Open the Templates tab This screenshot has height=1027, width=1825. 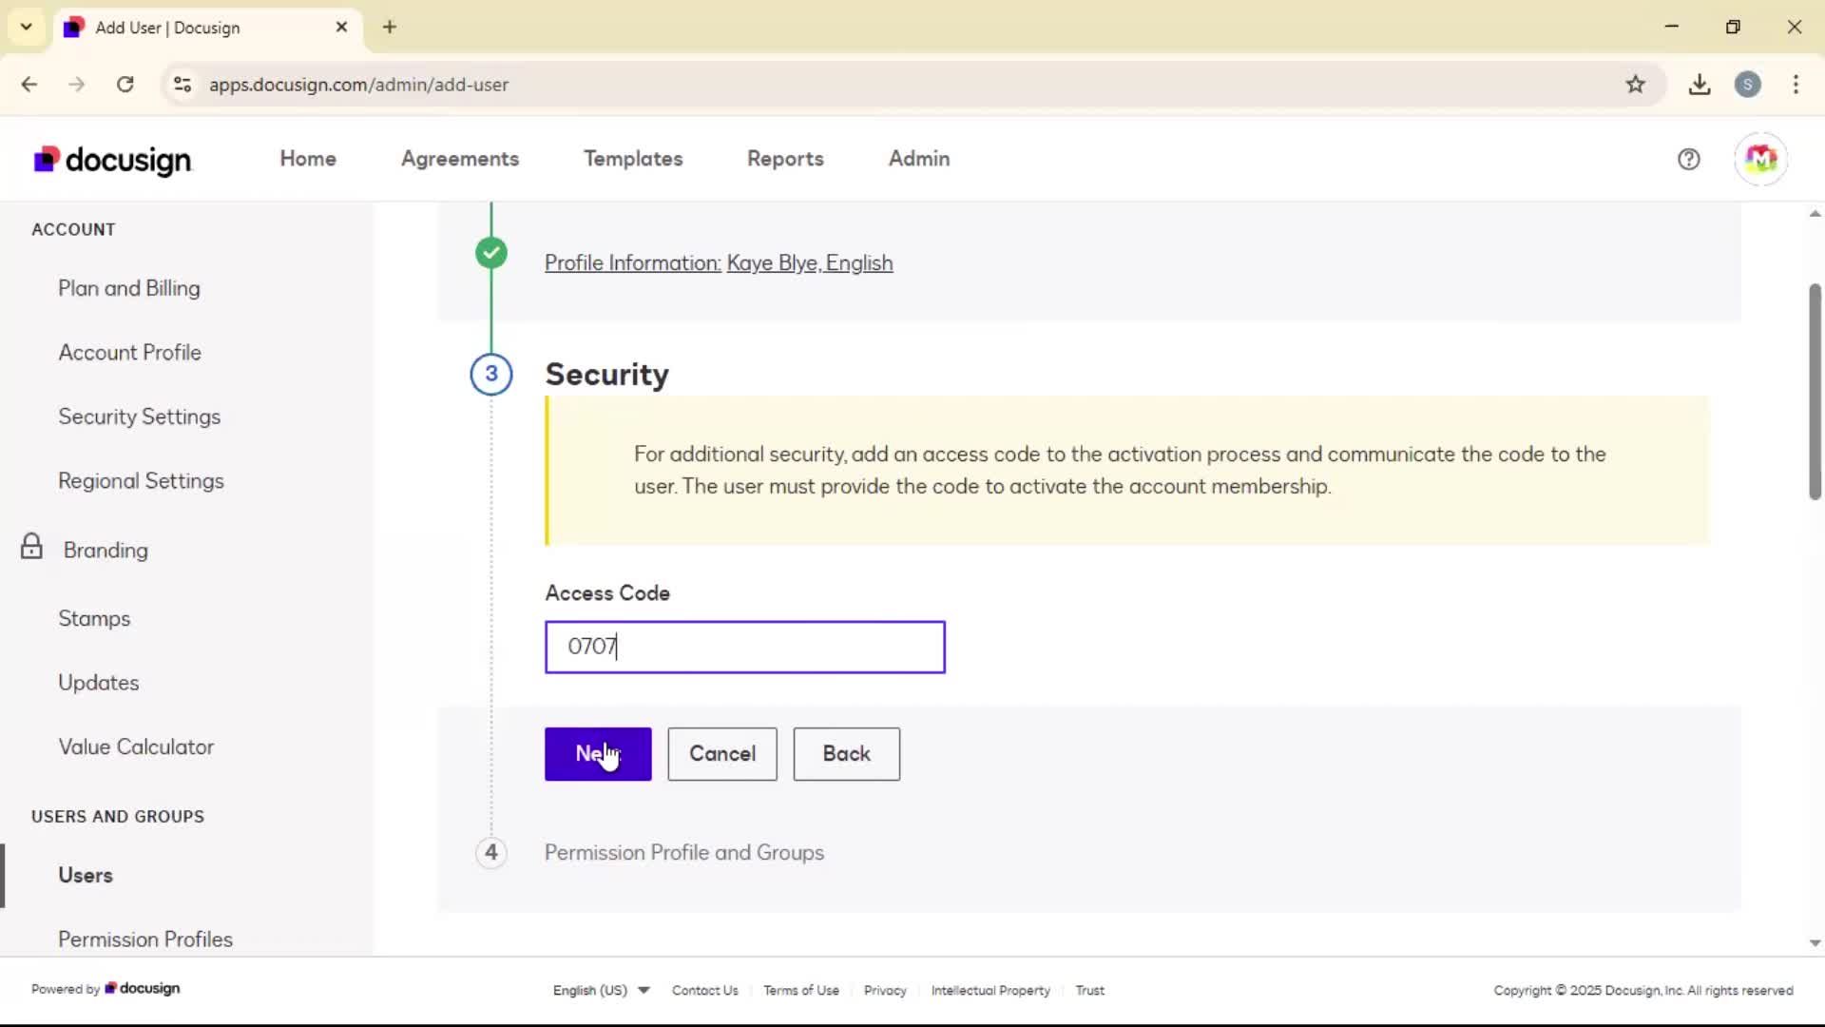(633, 159)
